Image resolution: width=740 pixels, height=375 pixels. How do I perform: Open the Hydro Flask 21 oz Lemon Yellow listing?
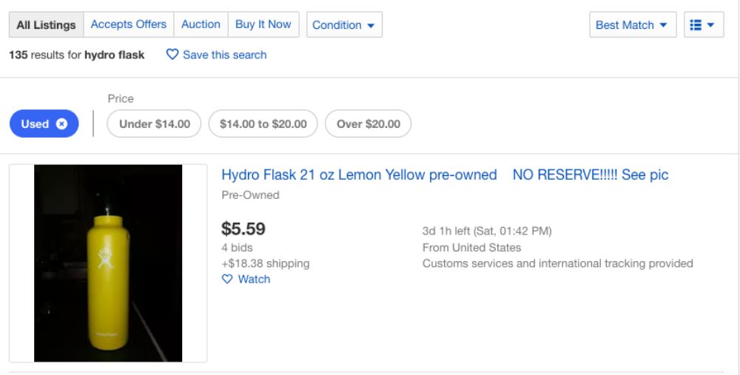click(445, 175)
